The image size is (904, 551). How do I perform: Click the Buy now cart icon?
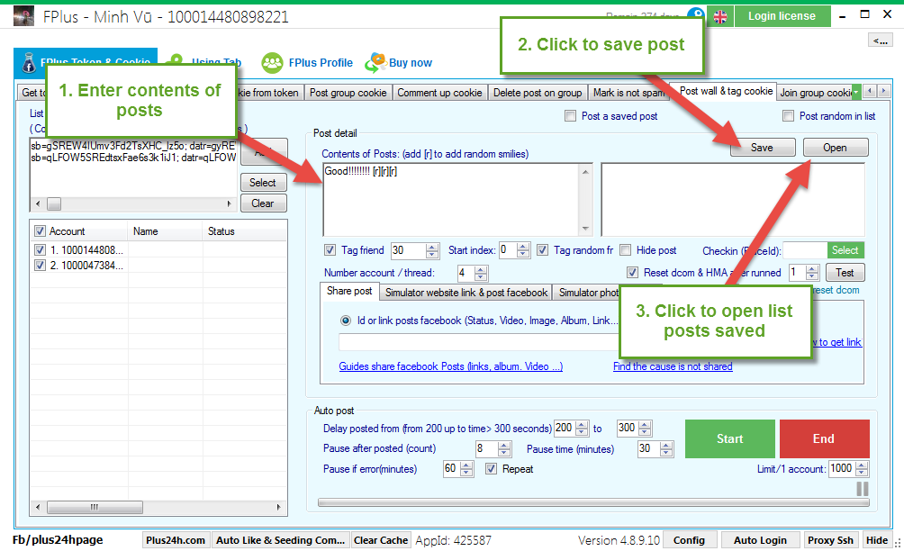[x=375, y=62]
